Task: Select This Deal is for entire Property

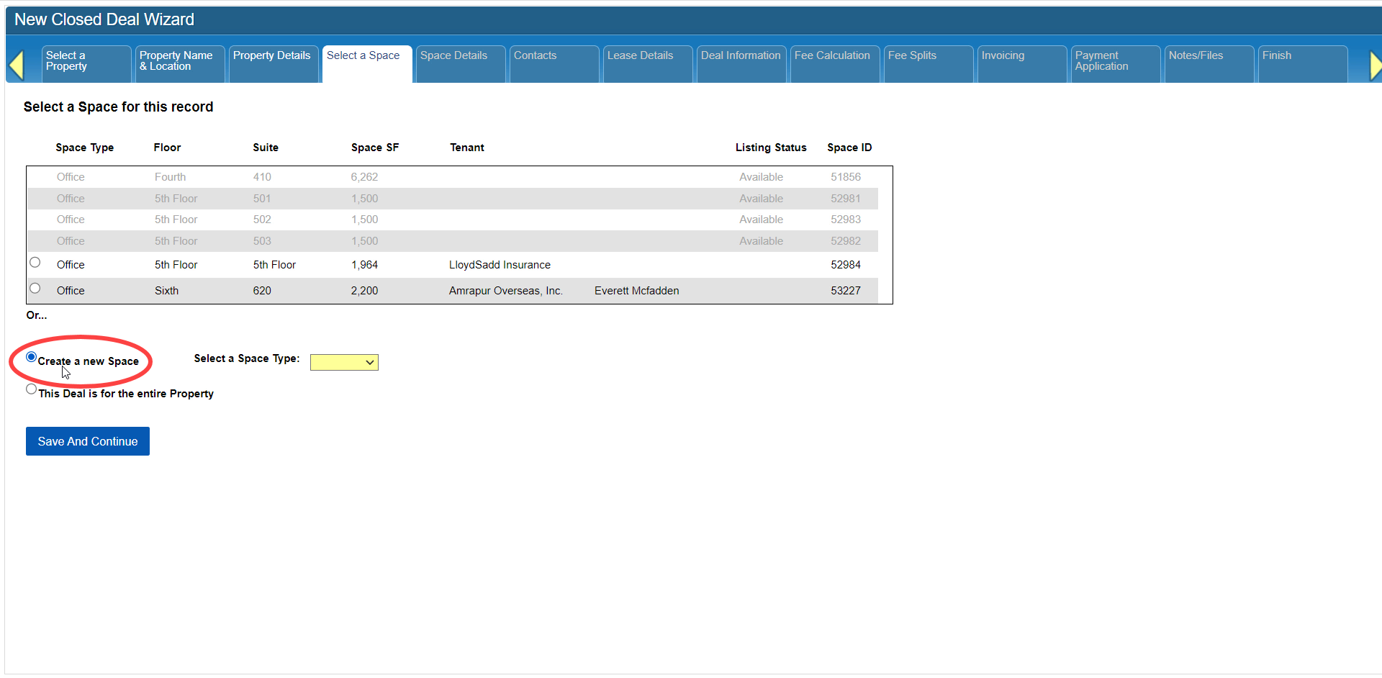Action: click(x=31, y=389)
